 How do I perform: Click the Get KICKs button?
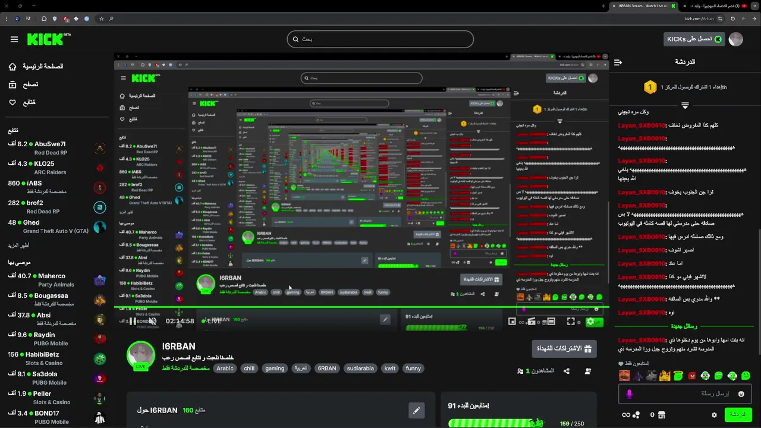694,39
